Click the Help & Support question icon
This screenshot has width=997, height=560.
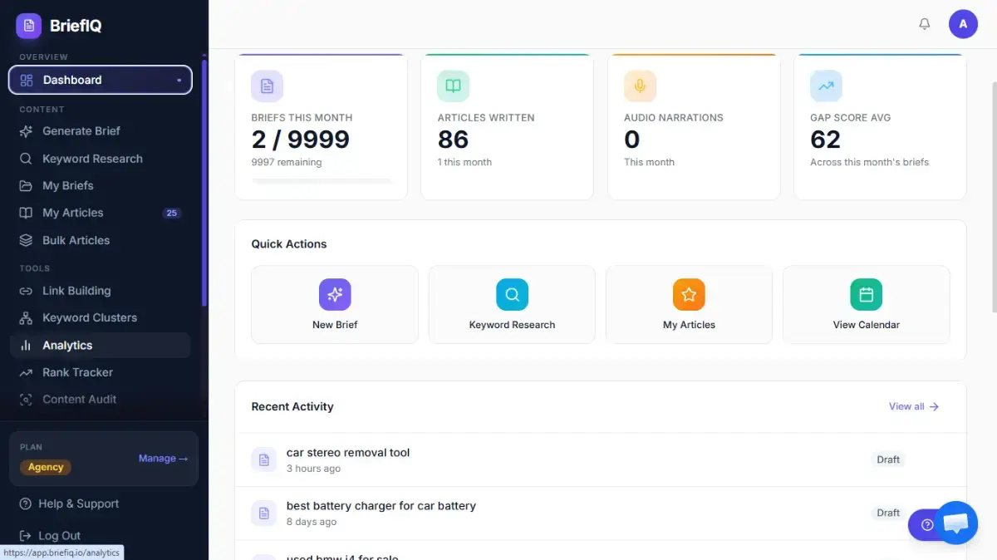pyautogui.click(x=26, y=504)
